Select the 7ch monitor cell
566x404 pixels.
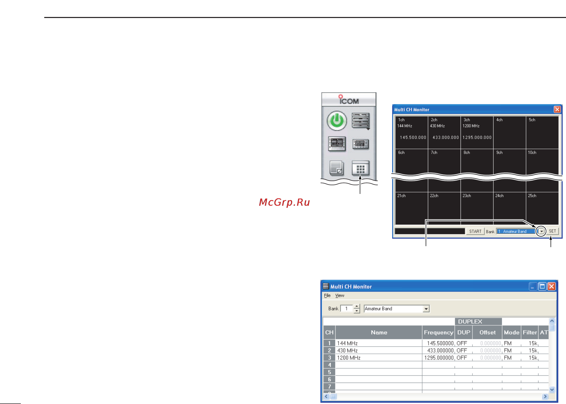[444, 161]
